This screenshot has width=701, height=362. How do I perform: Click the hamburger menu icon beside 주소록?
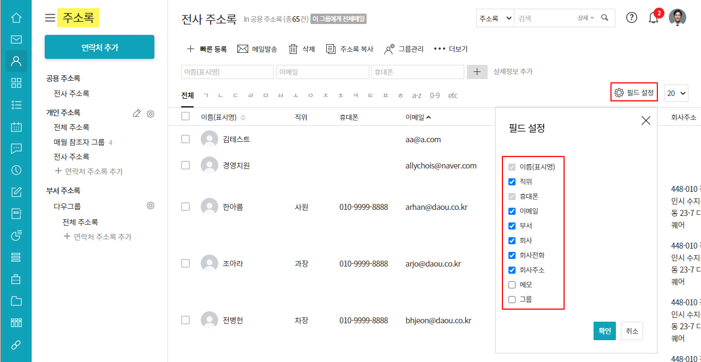[50, 18]
